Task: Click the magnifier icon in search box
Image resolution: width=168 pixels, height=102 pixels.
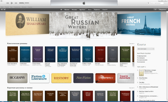Action: [148, 3]
